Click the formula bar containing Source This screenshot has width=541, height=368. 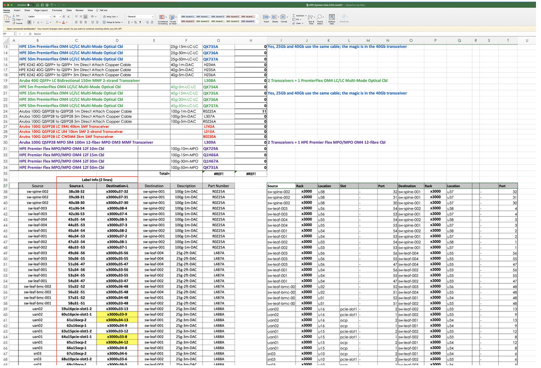(x=284, y=34)
